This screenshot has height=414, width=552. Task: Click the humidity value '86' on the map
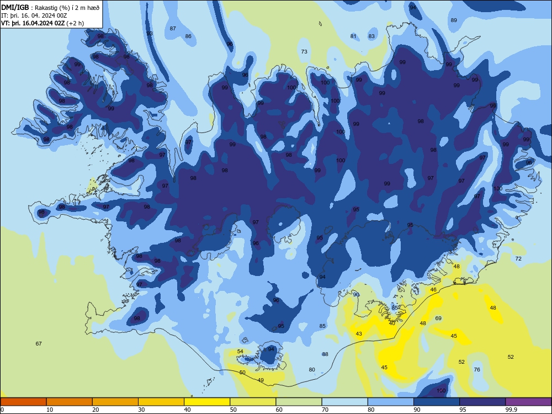coord(188,36)
